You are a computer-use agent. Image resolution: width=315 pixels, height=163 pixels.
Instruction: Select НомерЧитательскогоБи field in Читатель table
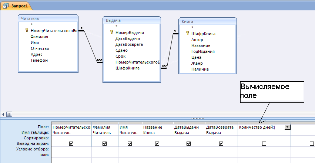(x=54, y=31)
